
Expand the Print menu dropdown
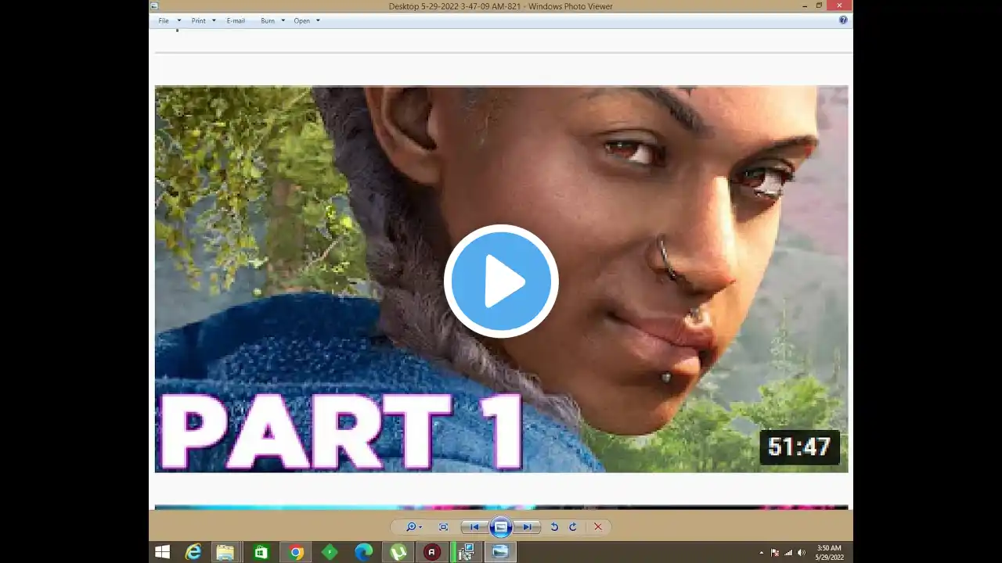pyautogui.click(x=204, y=20)
